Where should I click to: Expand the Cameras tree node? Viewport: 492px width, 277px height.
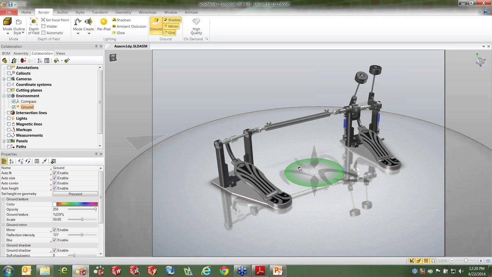(4, 79)
